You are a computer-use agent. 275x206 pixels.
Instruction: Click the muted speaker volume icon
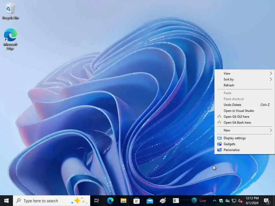click(240, 201)
